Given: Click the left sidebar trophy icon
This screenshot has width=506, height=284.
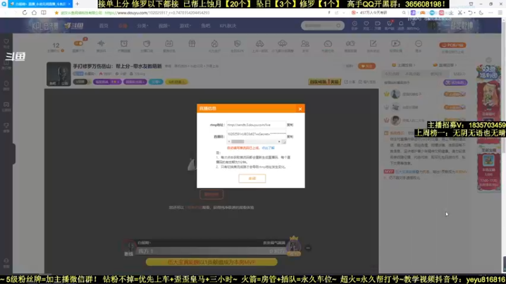Looking at the screenshot, I should pyautogui.click(x=6, y=126).
